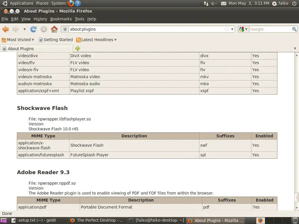
Task: Click the video/x-matroska table cell
Action: (43, 77)
